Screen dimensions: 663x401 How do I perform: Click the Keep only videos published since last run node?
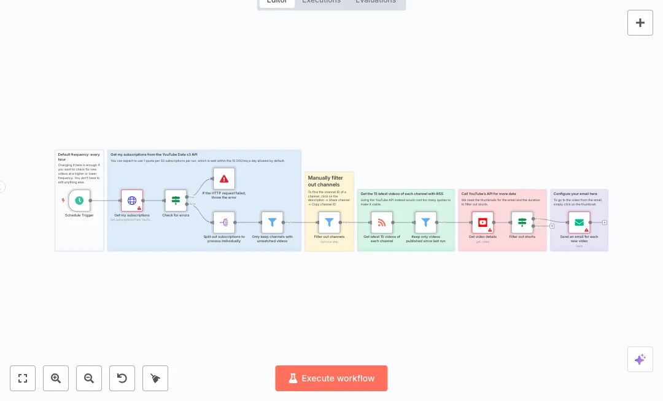pos(425,223)
